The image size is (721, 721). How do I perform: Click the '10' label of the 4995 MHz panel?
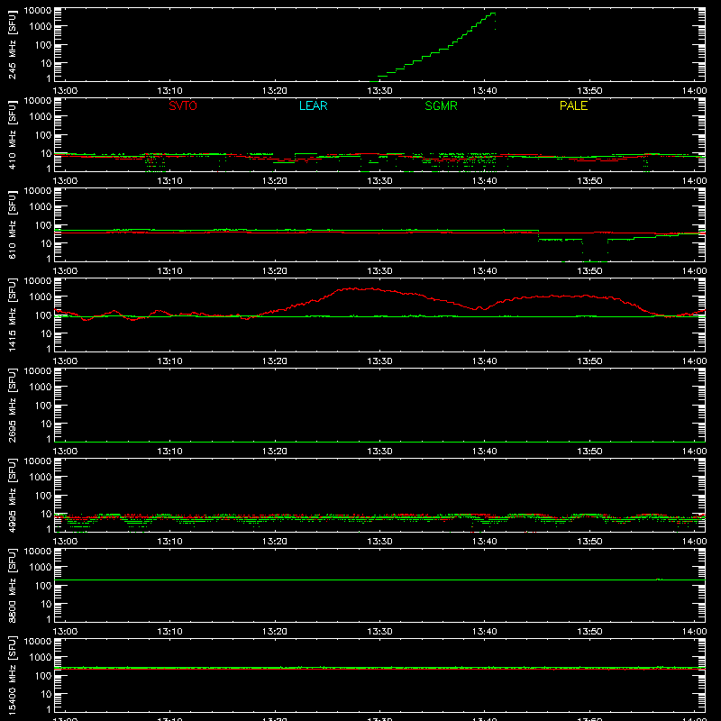(x=46, y=514)
